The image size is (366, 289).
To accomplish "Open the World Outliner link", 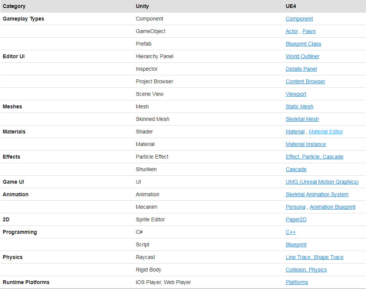I will pos(302,56).
